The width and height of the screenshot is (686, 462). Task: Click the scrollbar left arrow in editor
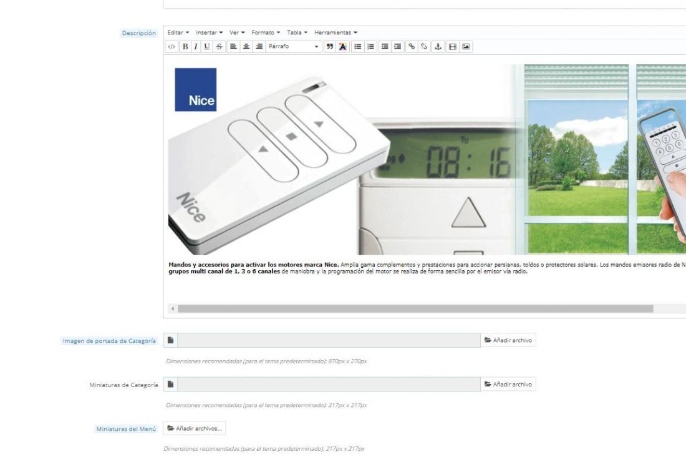point(172,309)
